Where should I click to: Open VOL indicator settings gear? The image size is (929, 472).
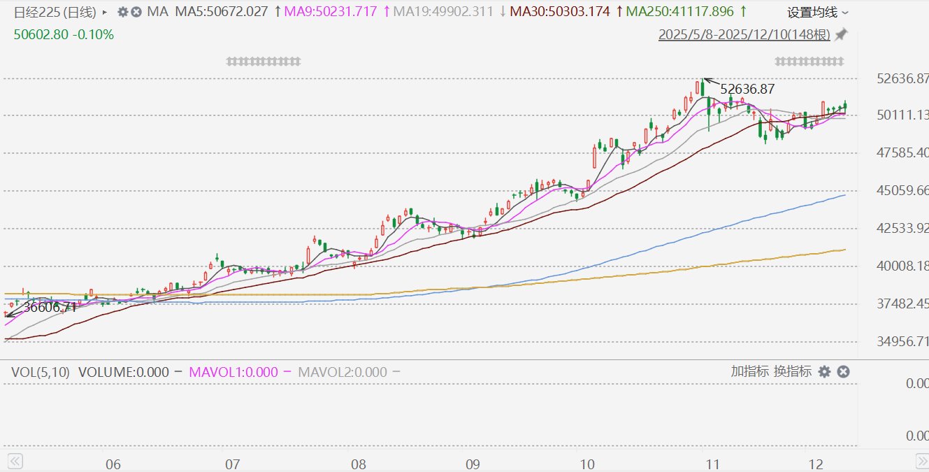[824, 372]
